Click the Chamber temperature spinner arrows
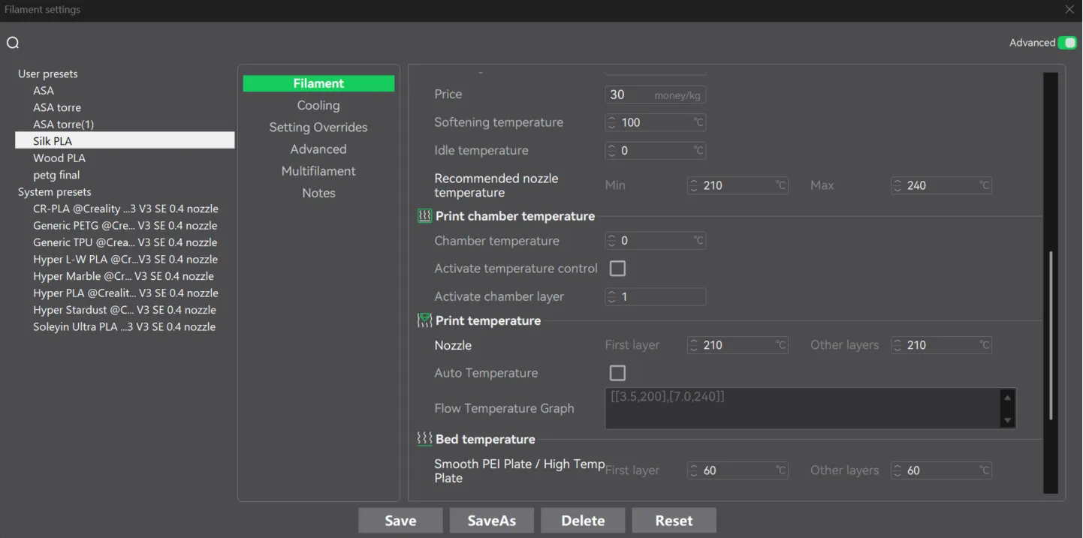The image size is (1083, 538). 611,241
